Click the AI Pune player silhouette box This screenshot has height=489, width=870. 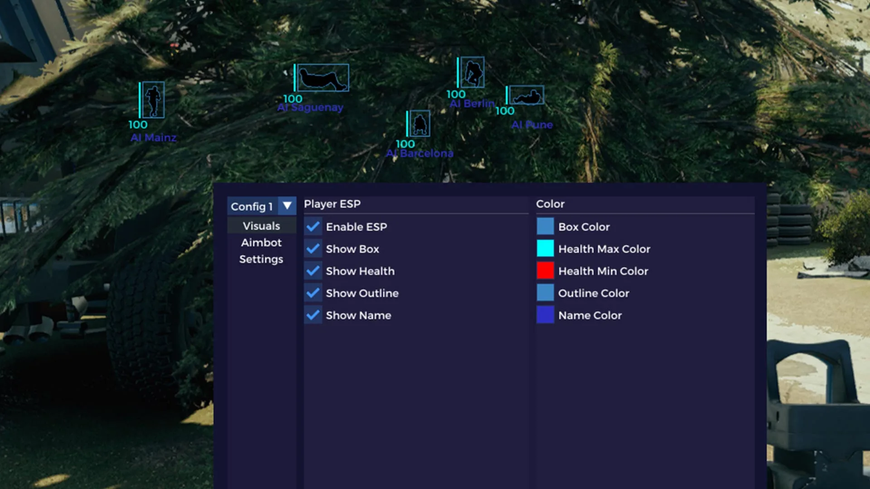[527, 95]
